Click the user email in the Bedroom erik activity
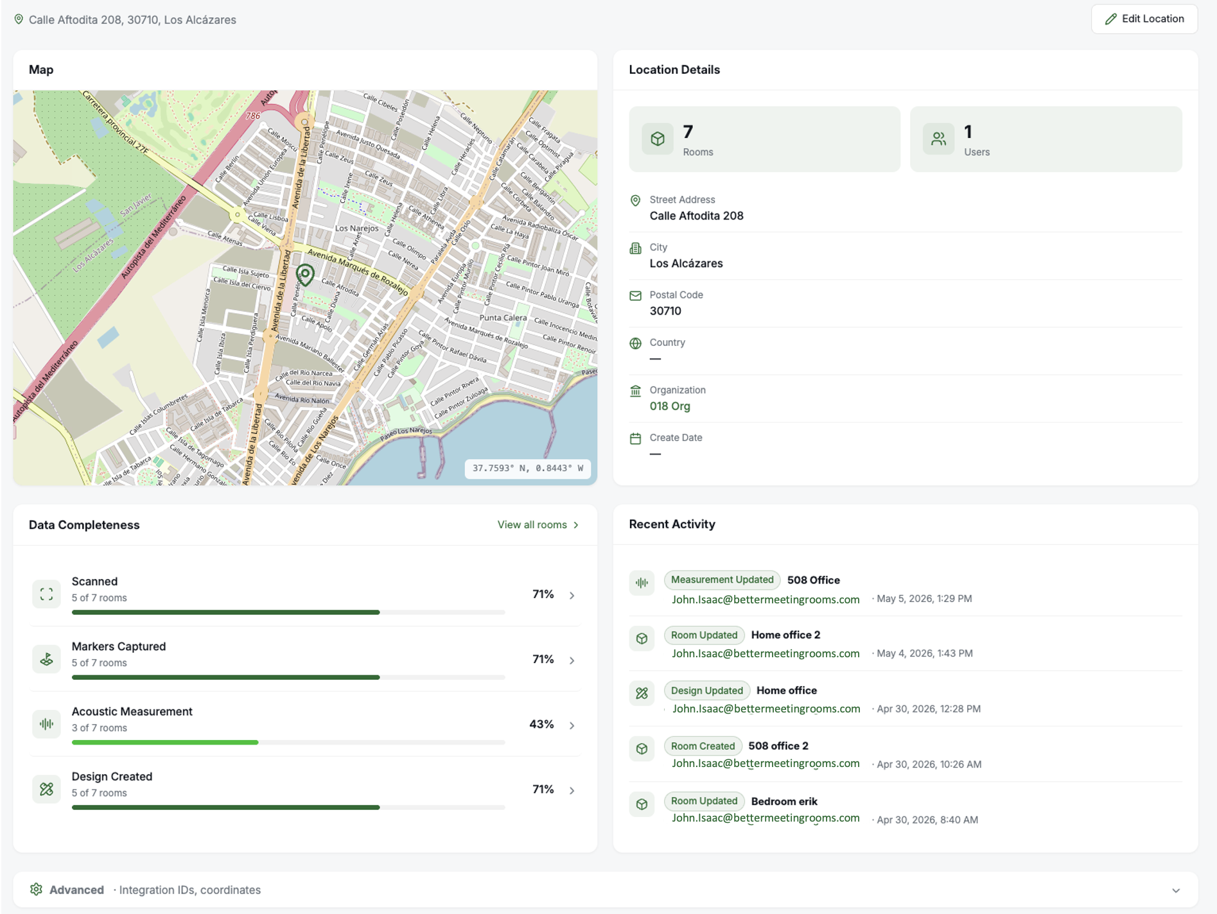 (766, 818)
